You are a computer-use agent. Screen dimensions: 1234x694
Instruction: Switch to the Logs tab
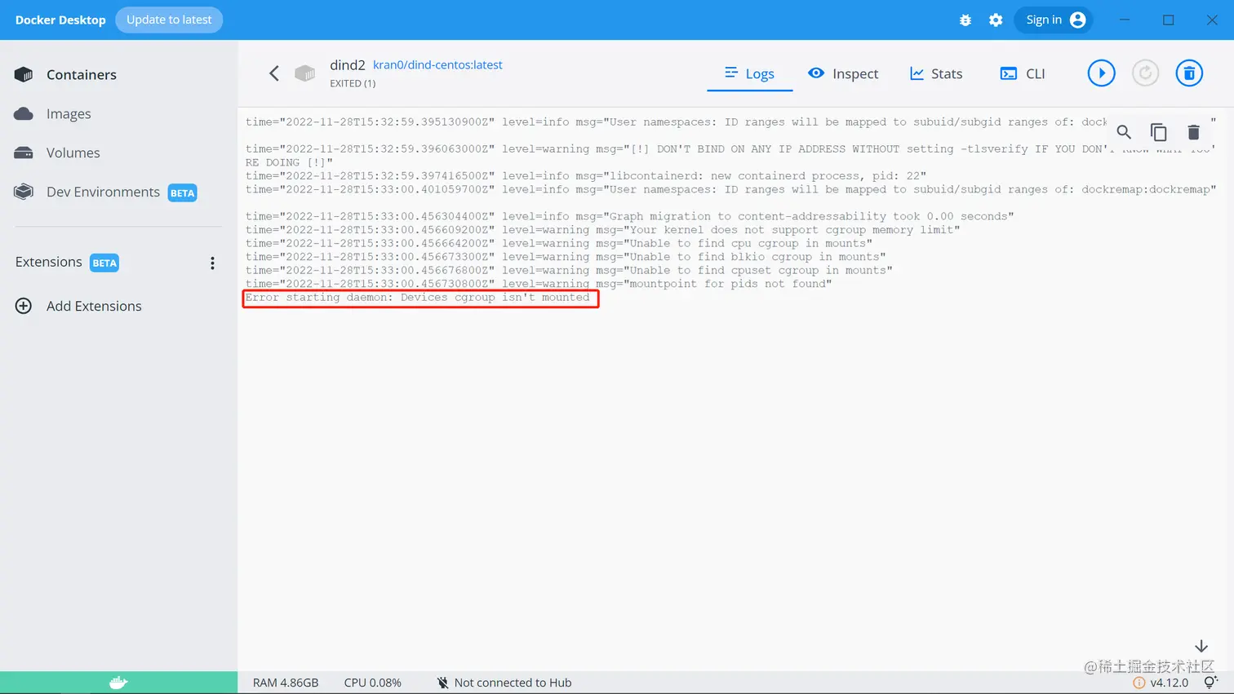[x=749, y=73]
